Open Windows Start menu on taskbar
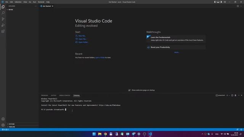 [x=94, y=134]
